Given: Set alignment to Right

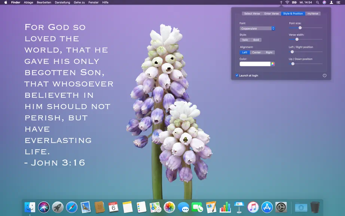Looking at the screenshot, I should pos(269,52).
